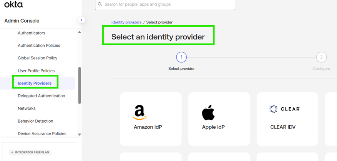Open Authentication Policies page

click(39, 46)
